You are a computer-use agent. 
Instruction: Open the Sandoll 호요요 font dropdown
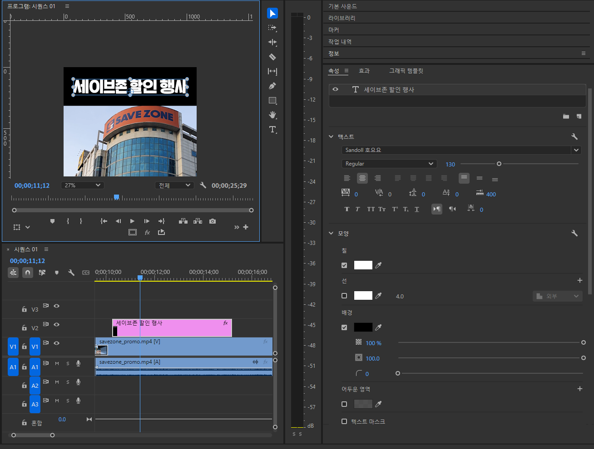point(461,150)
